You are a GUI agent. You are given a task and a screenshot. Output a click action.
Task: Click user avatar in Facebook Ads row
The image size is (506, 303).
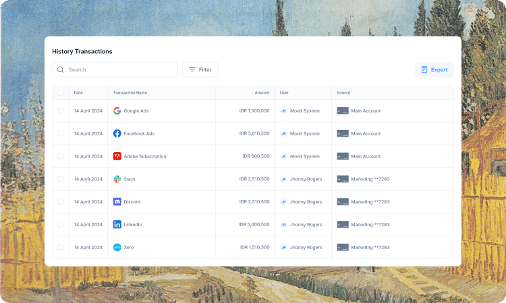click(283, 133)
